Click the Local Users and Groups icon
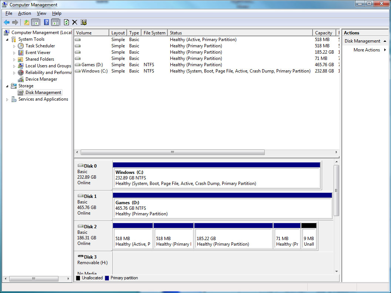 (21, 66)
